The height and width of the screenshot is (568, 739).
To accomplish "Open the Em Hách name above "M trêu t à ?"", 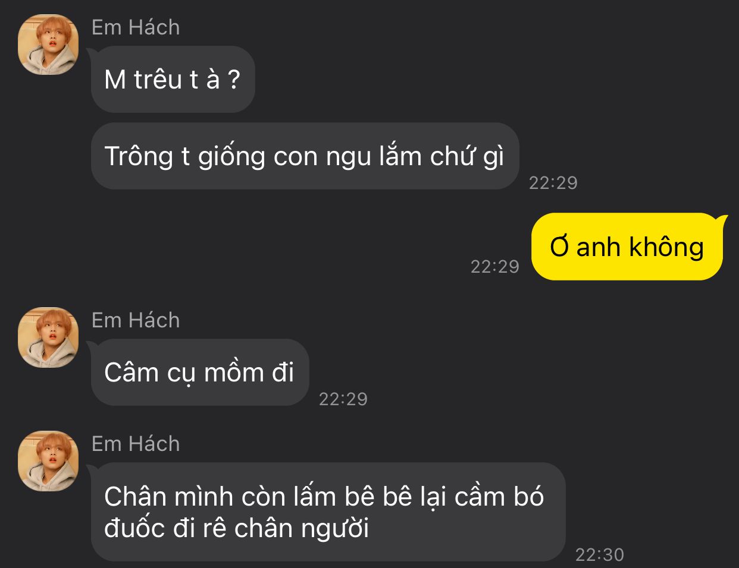I will tap(136, 27).
